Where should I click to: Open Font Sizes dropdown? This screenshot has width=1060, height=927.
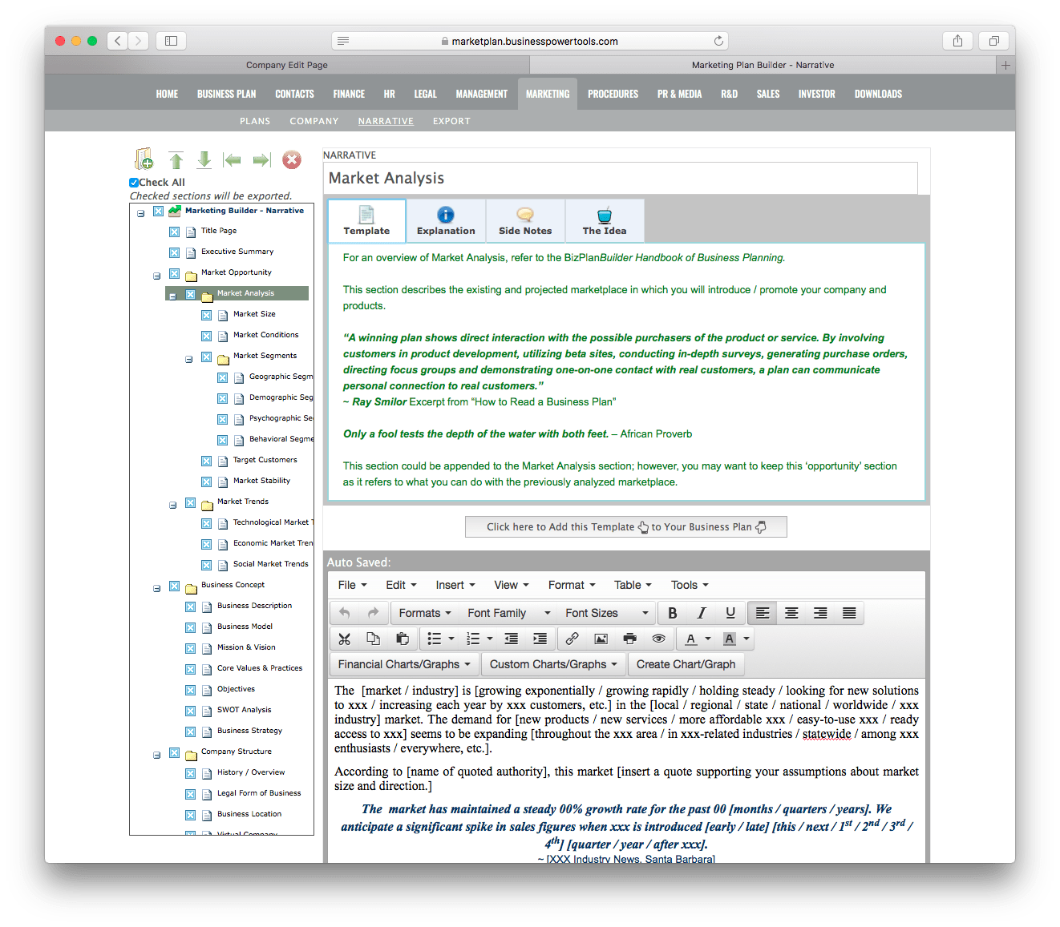[x=607, y=613]
